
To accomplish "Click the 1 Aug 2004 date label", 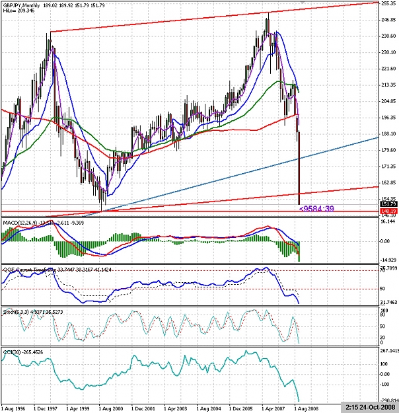I will [x=209, y=408].
